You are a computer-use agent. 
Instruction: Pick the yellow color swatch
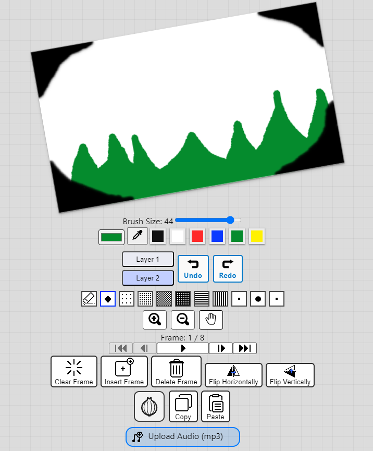257,236
